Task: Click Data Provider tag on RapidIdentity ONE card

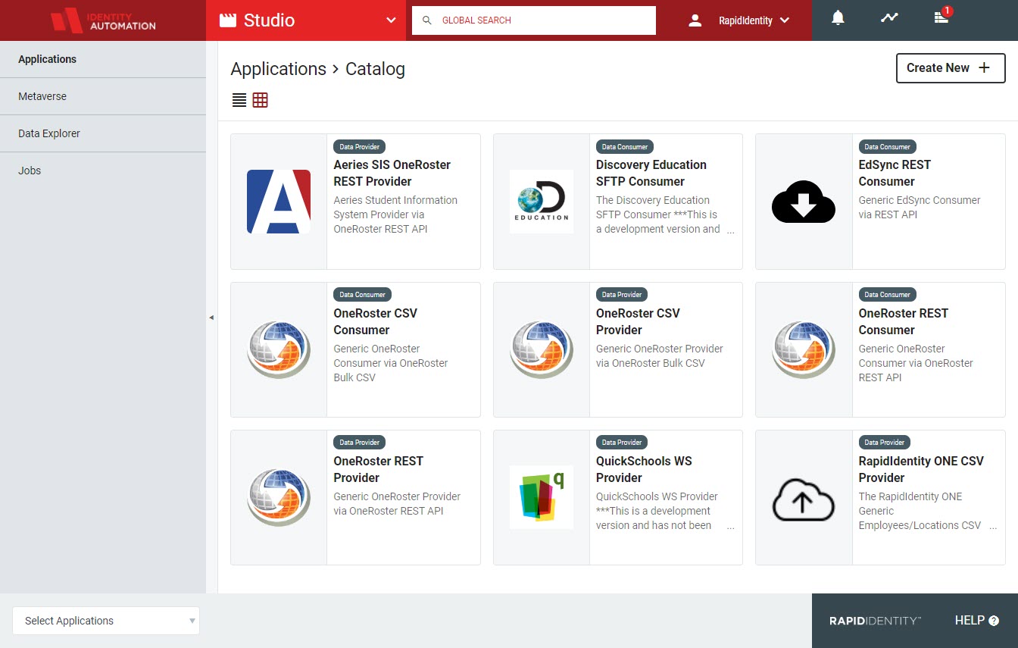Action: (885, 442)
